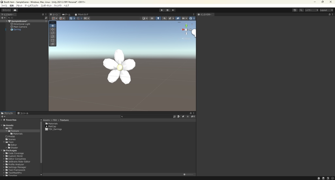The image size is (335, 180).
Task: Open the tool handle position (pivot) dropdown
Action: 55,18
